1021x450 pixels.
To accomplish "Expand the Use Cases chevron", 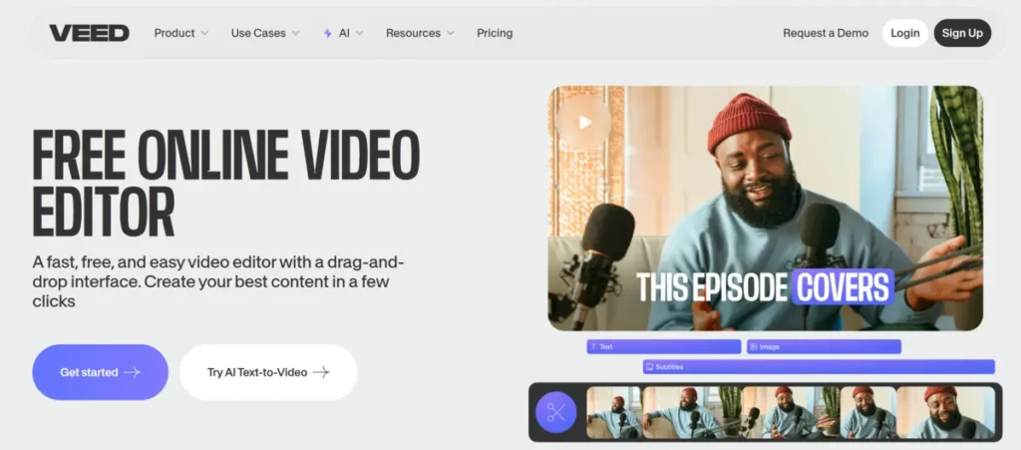I will (295, 33).
